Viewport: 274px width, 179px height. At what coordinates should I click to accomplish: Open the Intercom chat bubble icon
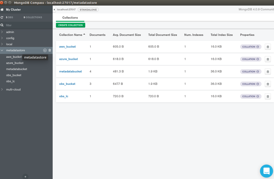266,171
